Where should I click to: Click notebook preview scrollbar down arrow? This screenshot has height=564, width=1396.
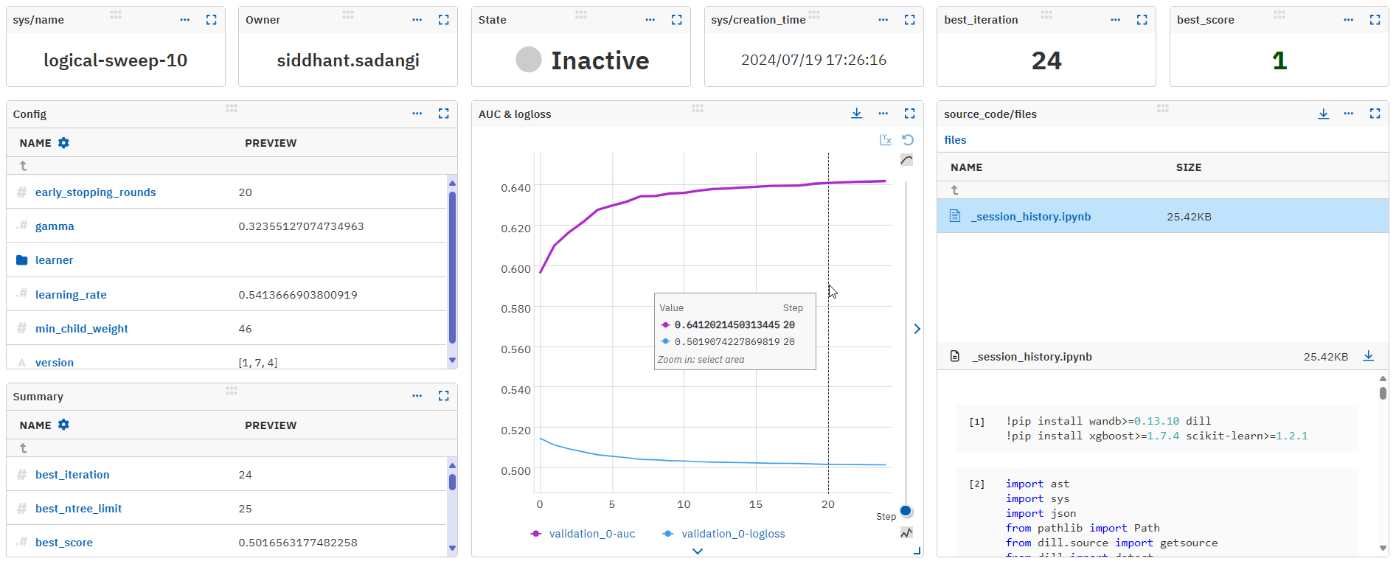(1383, 548)
